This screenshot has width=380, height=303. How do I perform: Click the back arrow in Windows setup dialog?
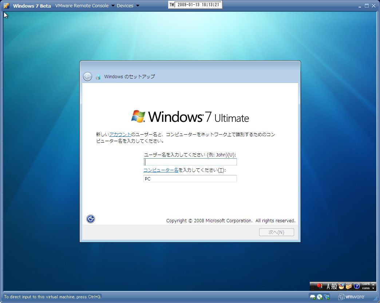click(87, 76)
